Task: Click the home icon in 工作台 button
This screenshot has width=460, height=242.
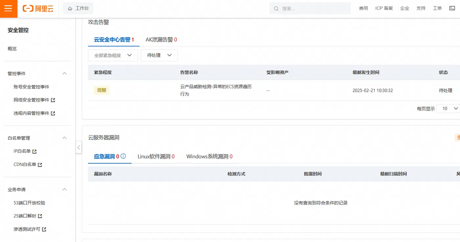Action: (x=70, y=9)
